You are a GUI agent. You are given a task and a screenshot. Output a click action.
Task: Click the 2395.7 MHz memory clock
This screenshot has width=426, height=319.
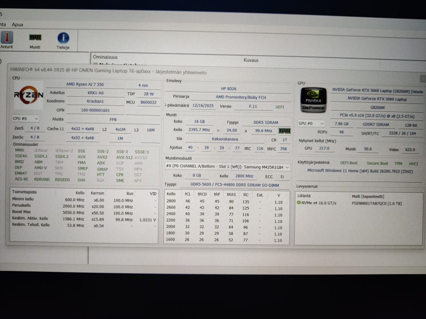point(199,130)
